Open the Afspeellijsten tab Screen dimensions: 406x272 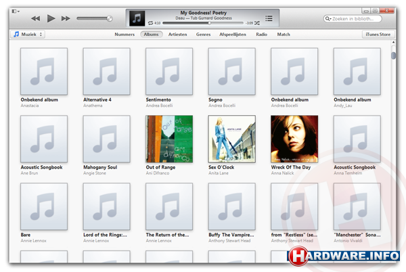pyautogui.click(x=233, y=34)
